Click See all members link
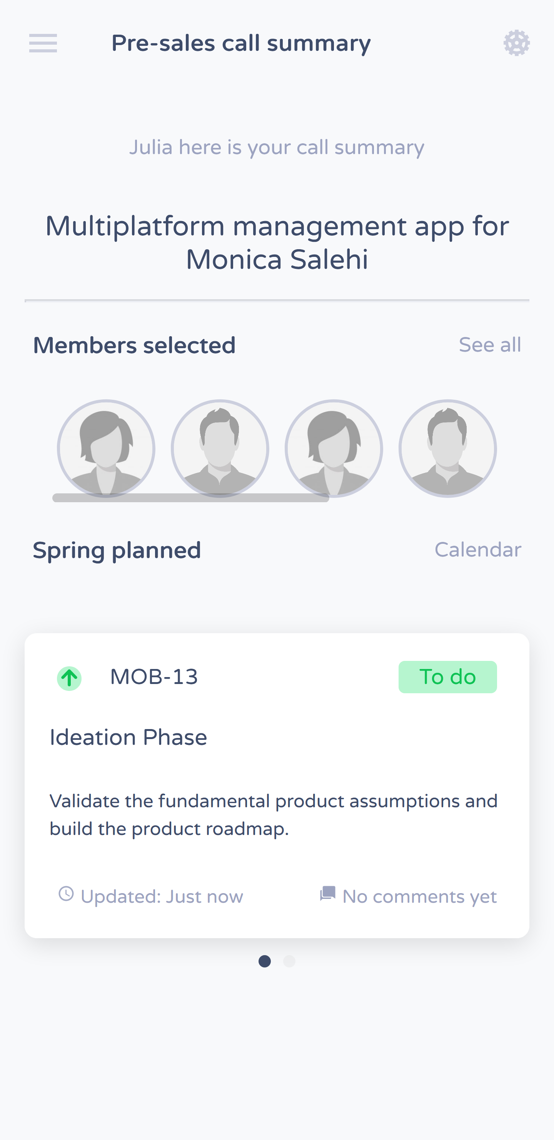This screenshot has height=1140, width=554. 490,345
